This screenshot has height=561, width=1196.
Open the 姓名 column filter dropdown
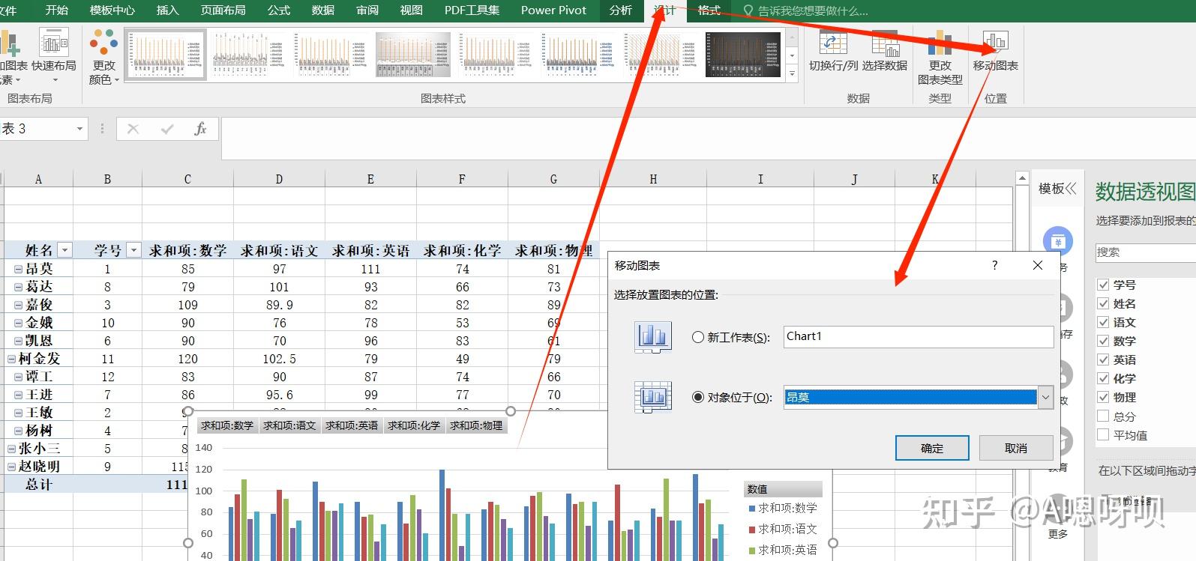[65, 250]
